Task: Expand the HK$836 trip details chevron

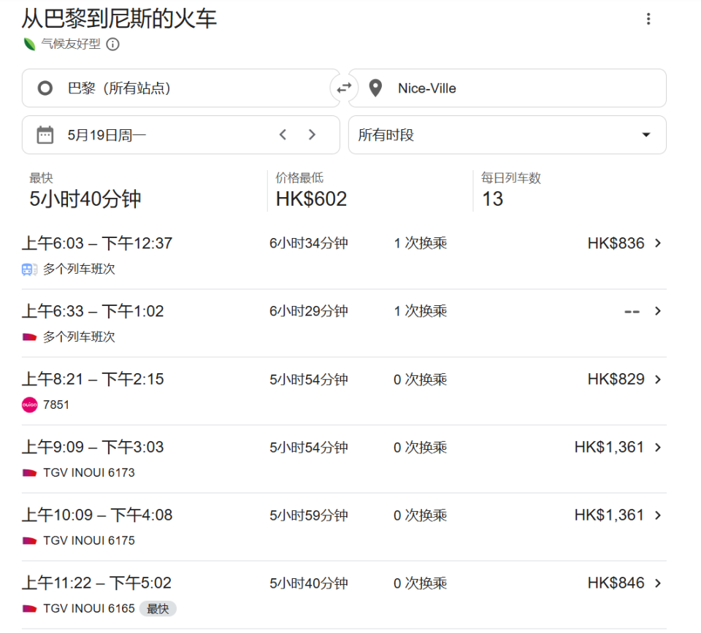Action: pyautogui.click(x=658, y=243)
